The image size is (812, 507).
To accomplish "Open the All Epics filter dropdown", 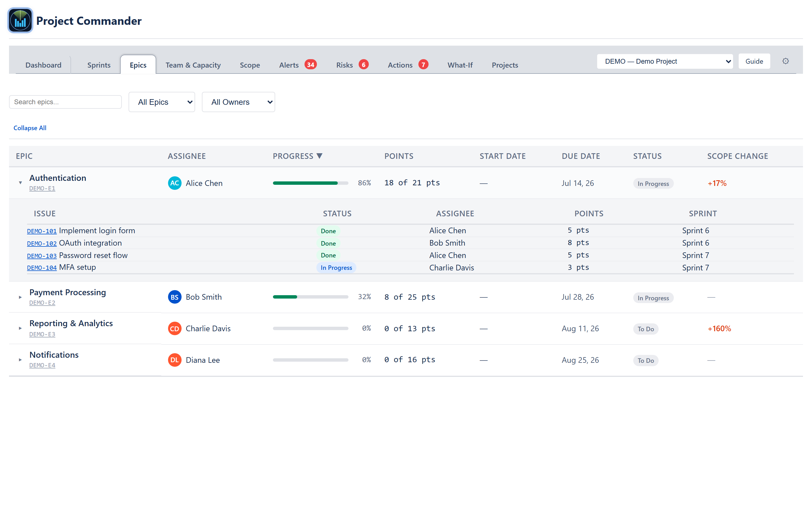I will (x=162, y=102).
